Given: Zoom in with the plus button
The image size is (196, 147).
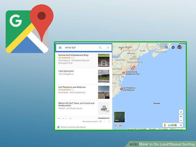Looking at the screenshot, I should tap(181, 117).
